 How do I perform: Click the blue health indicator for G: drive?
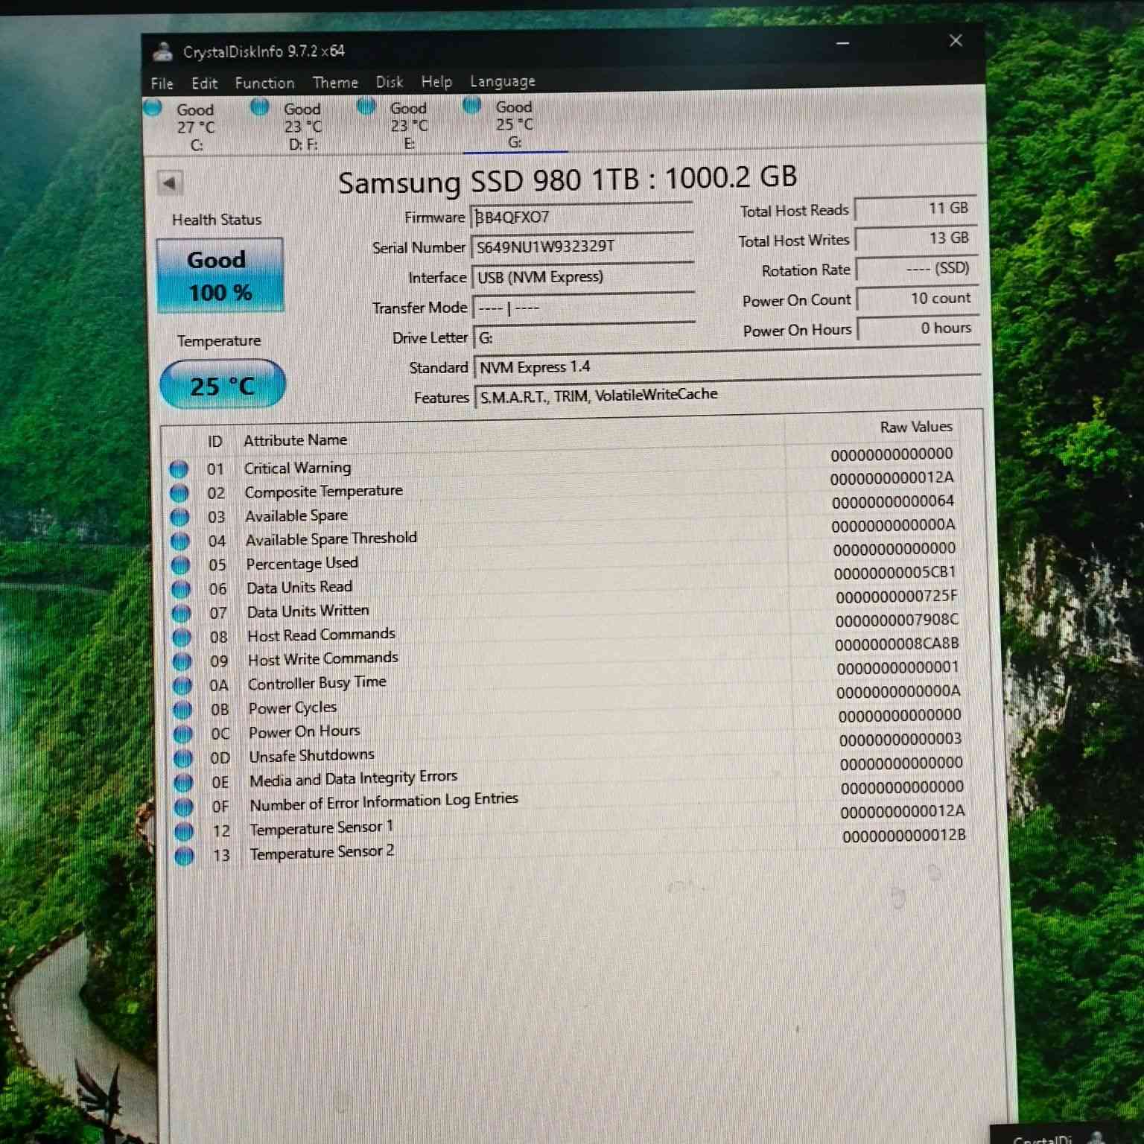click(x=472, y=107)
